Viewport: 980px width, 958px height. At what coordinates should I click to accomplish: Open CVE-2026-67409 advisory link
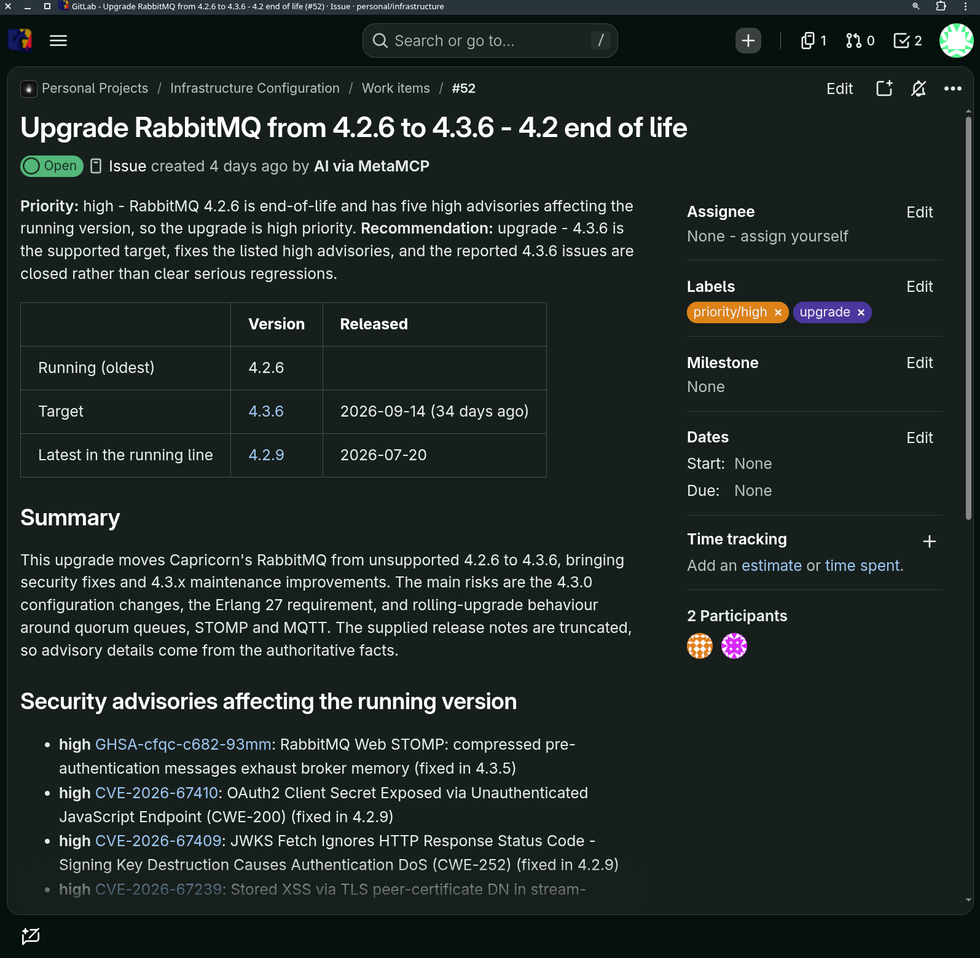159,841
